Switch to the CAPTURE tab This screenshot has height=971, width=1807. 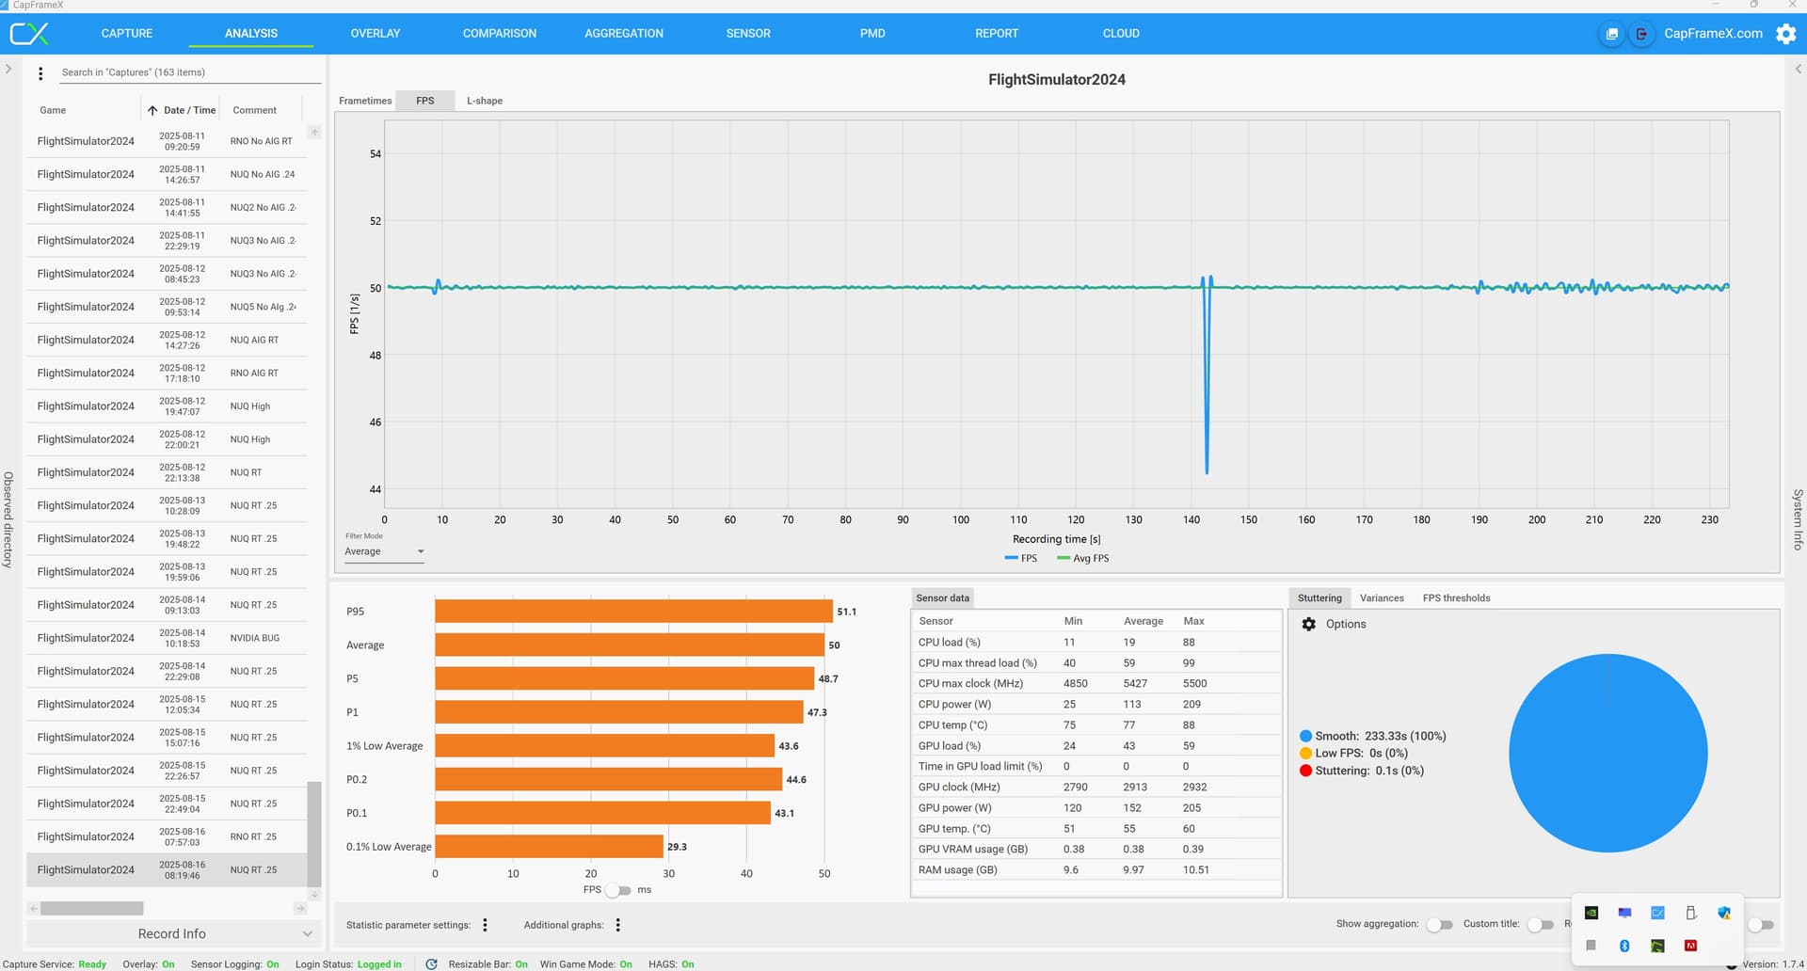click(x=127, y=33)
